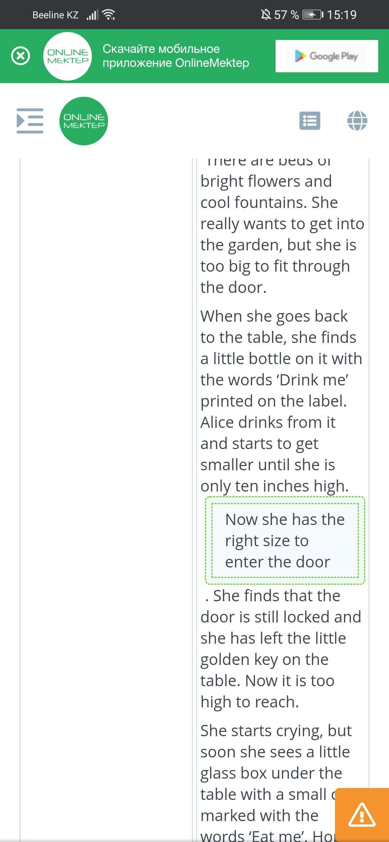The height and width of the screenshot is (842, 389).
Task: Tap the muted notifications bell icon
Action: coord(266,15)
